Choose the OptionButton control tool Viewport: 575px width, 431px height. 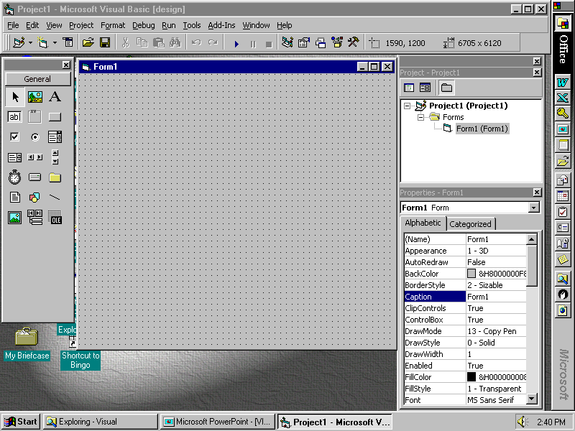point(35,137)
